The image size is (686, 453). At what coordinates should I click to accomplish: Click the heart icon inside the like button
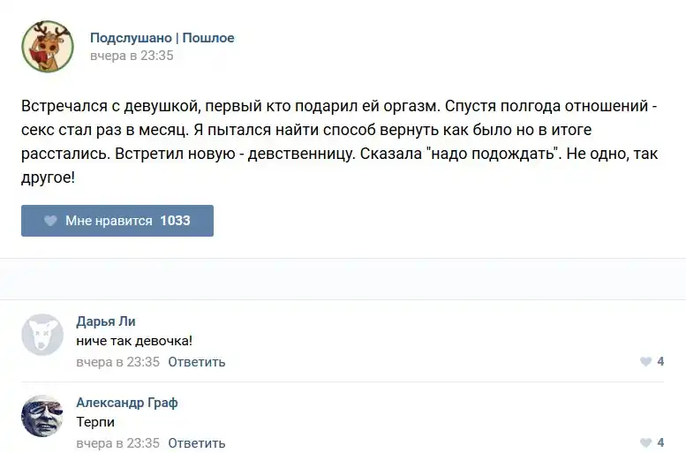tap(51, 221)
